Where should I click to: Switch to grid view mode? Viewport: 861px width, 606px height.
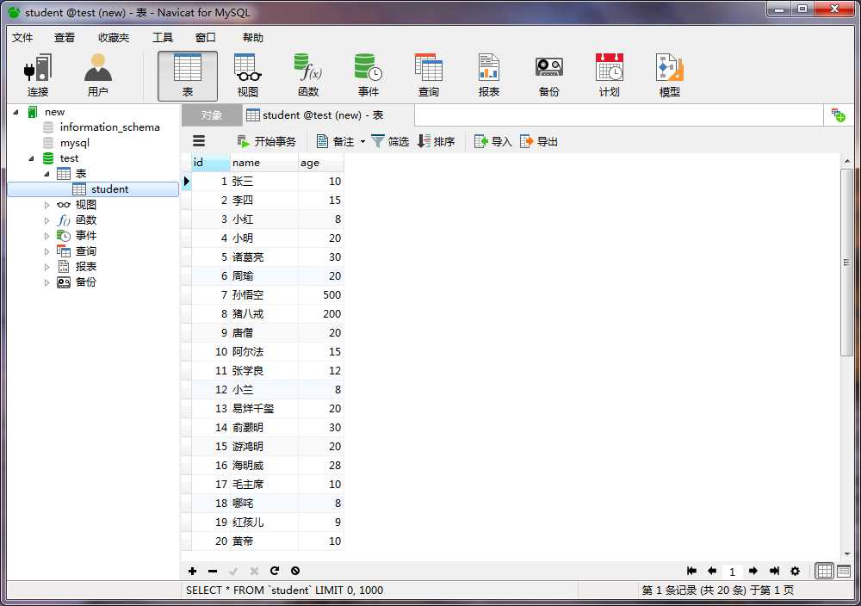tap(824, 571)
